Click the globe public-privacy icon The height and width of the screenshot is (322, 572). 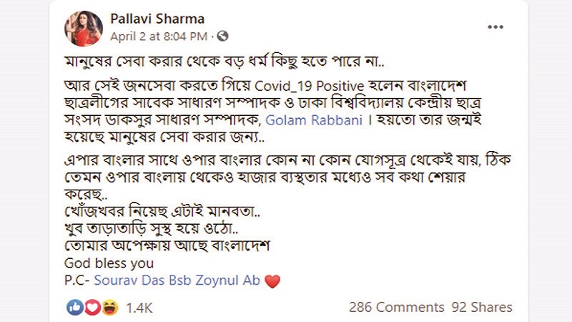coord(222,36)
